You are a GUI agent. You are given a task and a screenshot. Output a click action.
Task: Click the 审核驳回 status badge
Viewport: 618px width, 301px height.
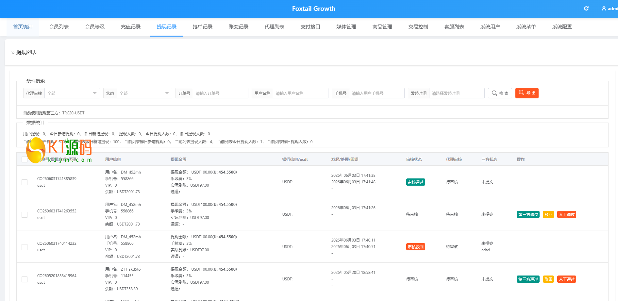[x=416, y=247]
